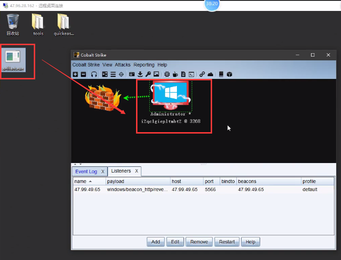Image resolution: width=341 pixels, height=260 pixels.
Task: Sort listeners by the name column header
Action: (x=88, y=182)
